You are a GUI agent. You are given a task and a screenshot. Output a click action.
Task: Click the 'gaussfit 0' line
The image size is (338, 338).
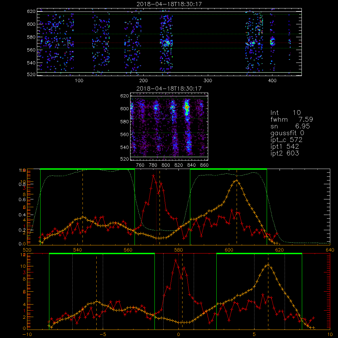pos(287,133)
